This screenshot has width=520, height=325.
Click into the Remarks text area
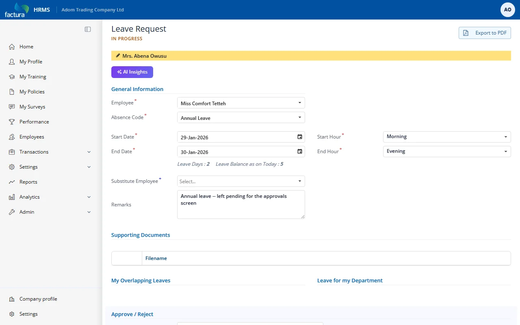pos(241,204)
